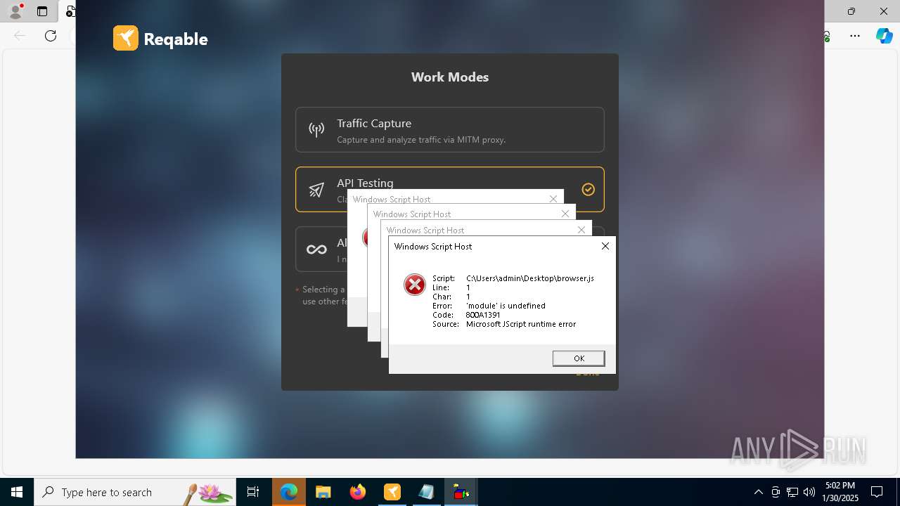This screenshot has width=900, height=506.
Task: Click the error code 800A1391 text
Action: (x=483, y=315)
